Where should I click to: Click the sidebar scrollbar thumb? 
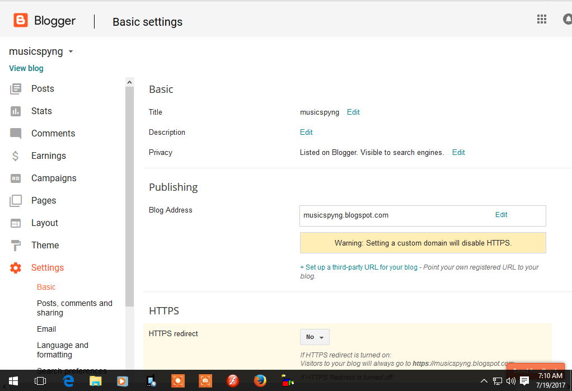pos(129,197)
